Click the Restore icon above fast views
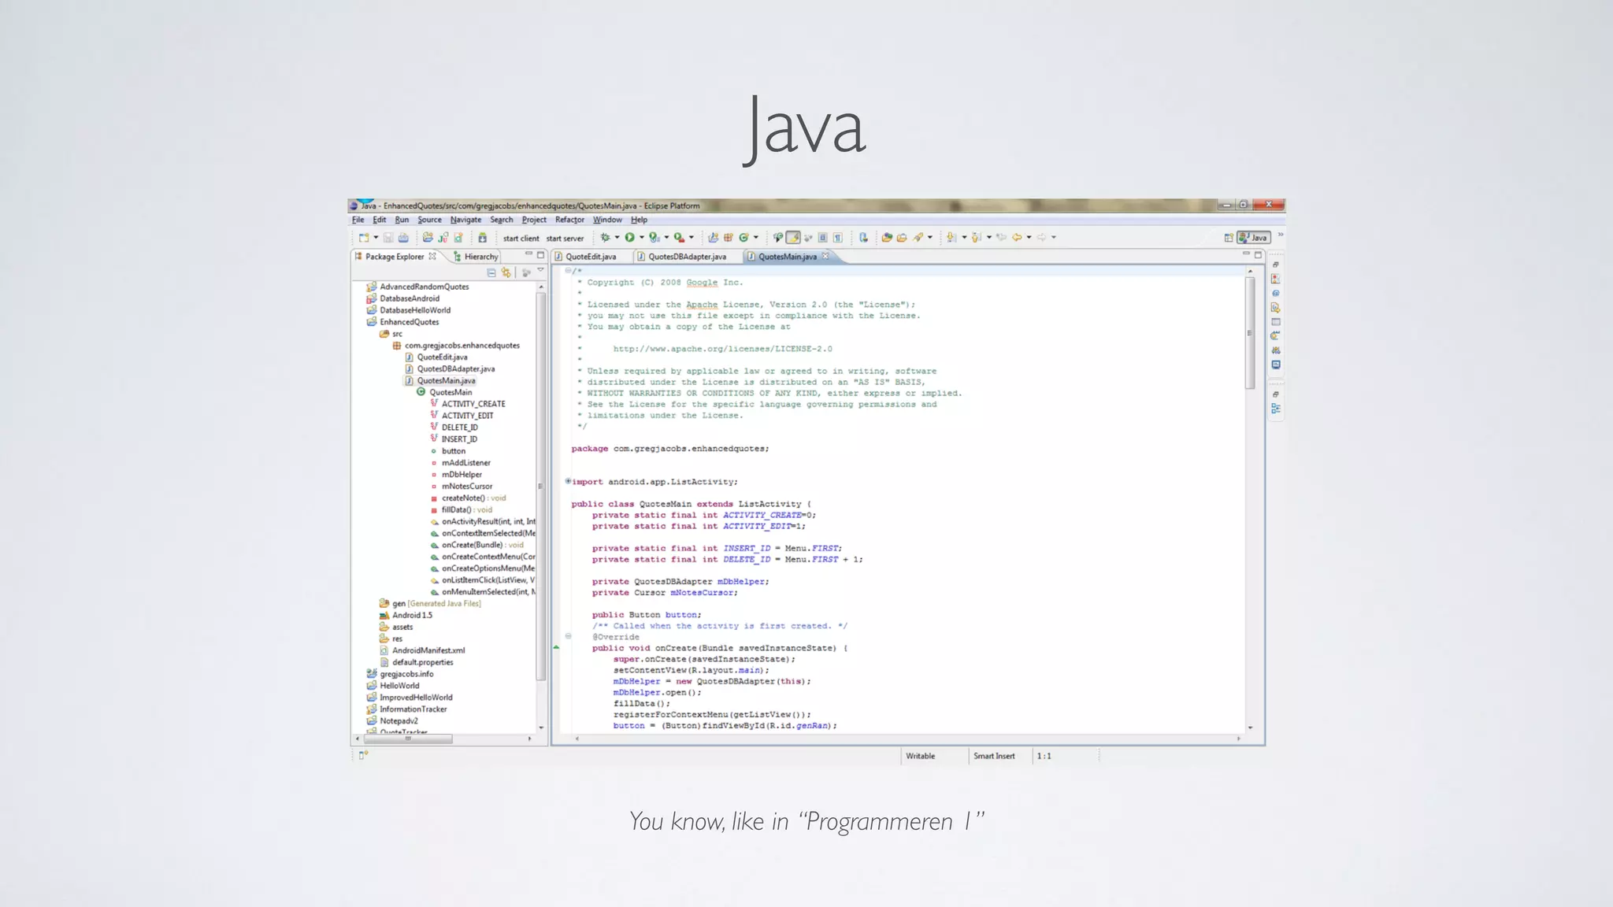 1276,265
